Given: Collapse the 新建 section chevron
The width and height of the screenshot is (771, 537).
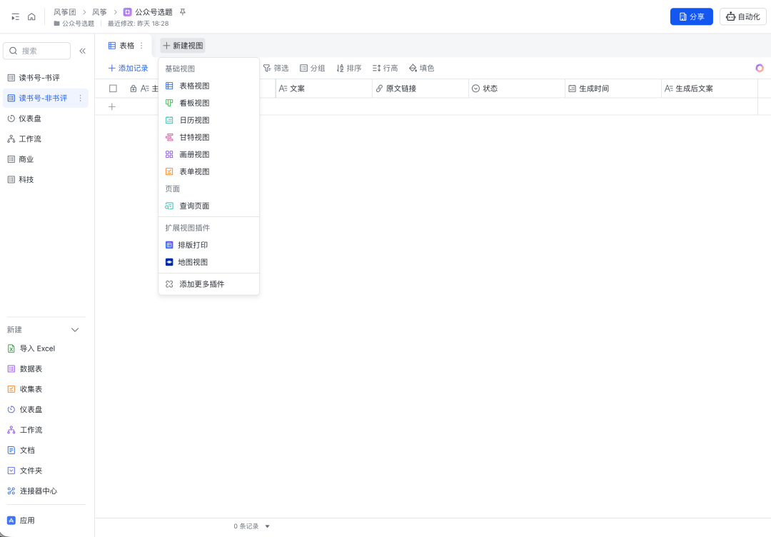Looking at the screenshot, I should pyautogui.click(x=75, y=329).
